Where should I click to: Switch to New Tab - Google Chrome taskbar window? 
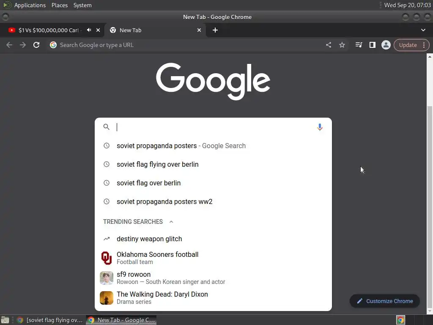pos(121,320)
